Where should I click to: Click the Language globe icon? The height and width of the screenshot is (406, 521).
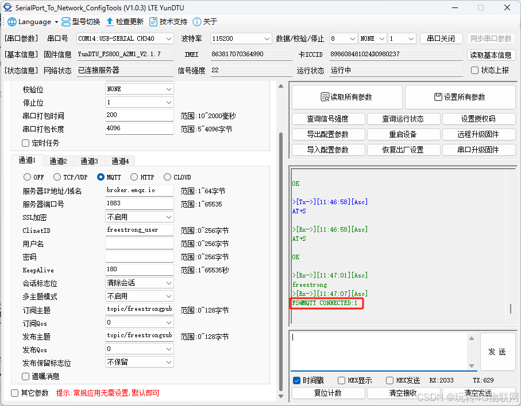pos(11,22)
